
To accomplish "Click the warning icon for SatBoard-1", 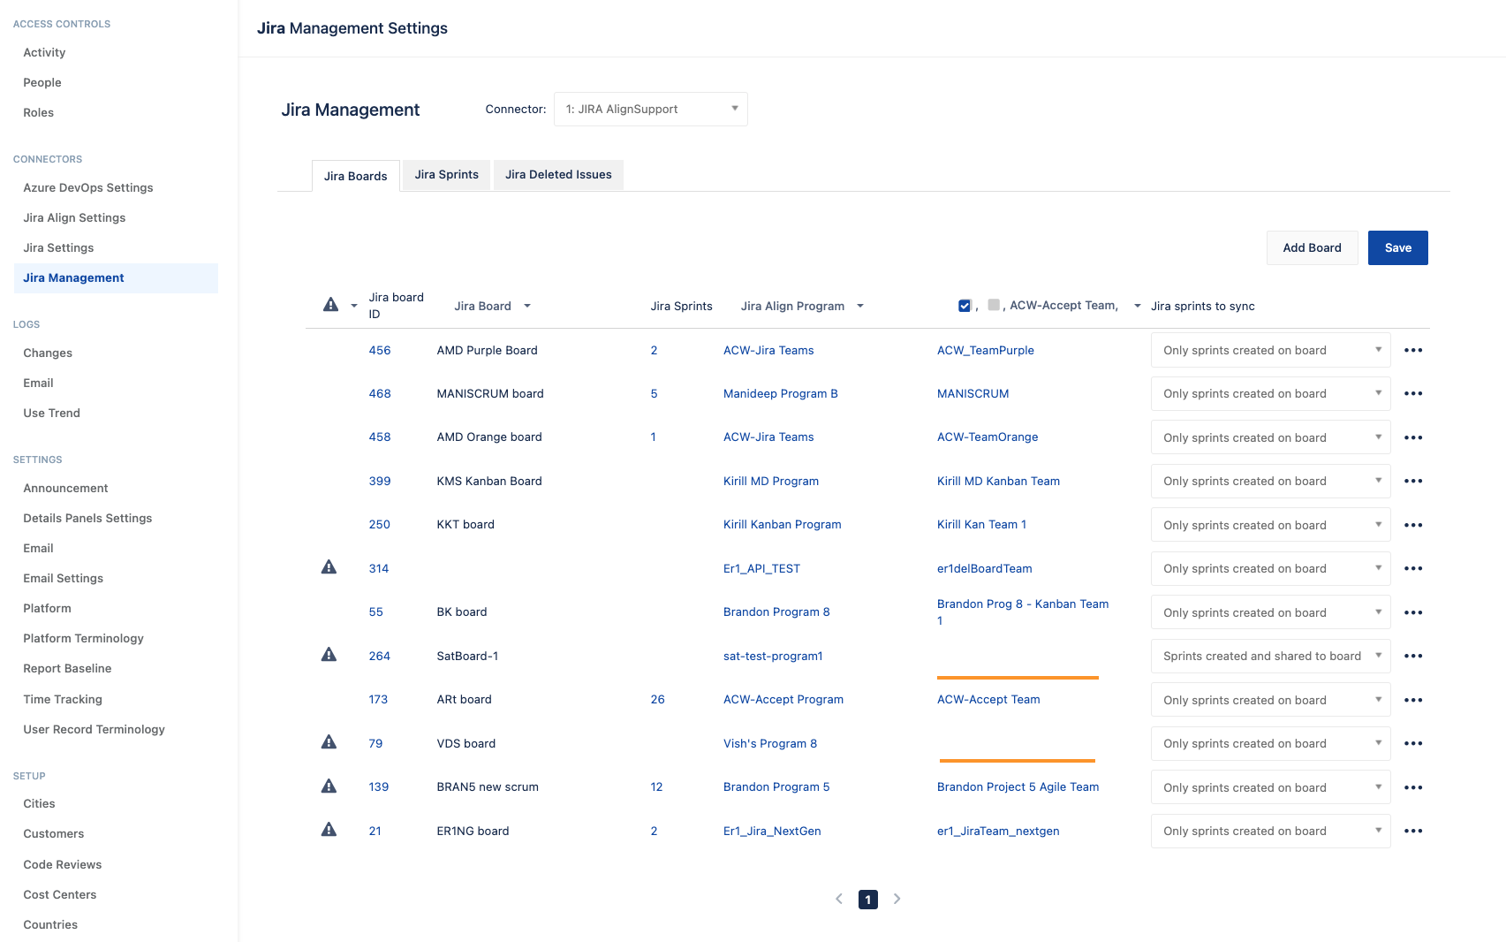I will 329,655.
